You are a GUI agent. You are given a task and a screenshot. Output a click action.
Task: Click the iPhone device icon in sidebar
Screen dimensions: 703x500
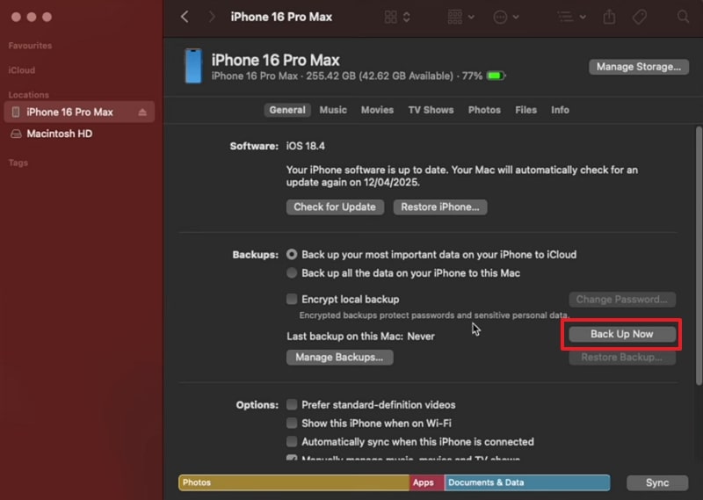coord(16,112)
